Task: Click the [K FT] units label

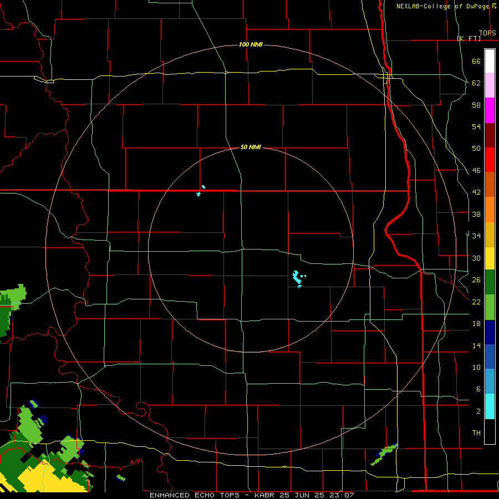Action: click(469, 38)
